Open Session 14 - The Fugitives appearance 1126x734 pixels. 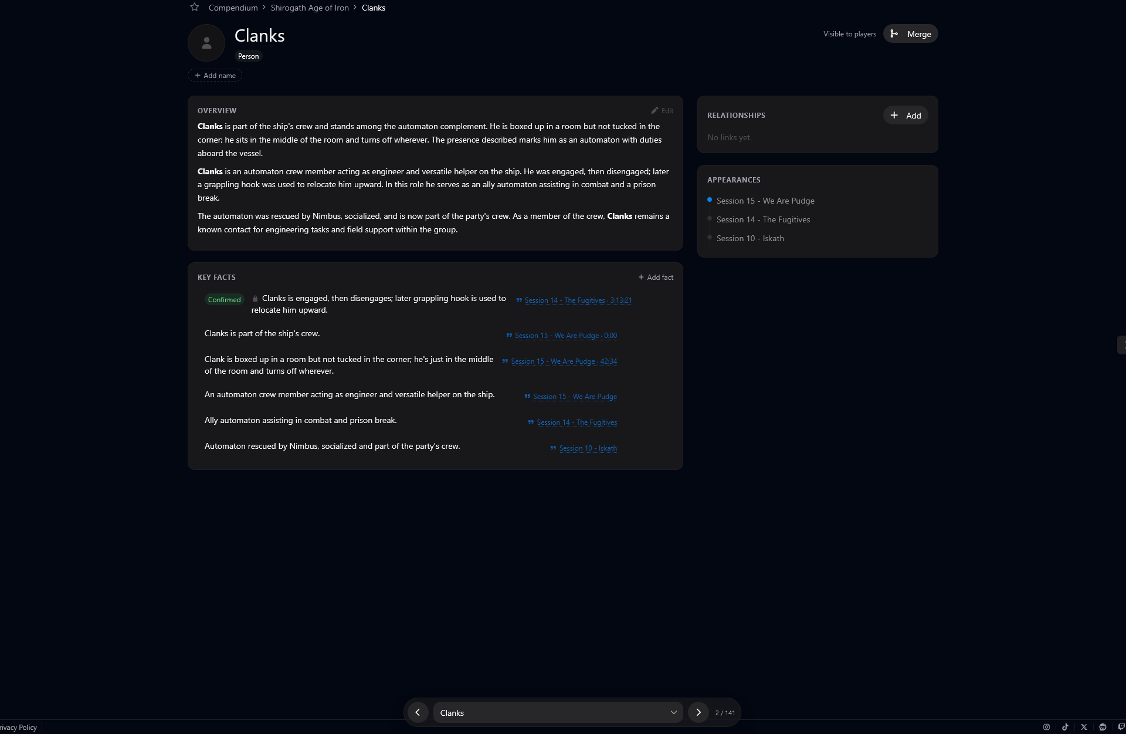point(763,219)
